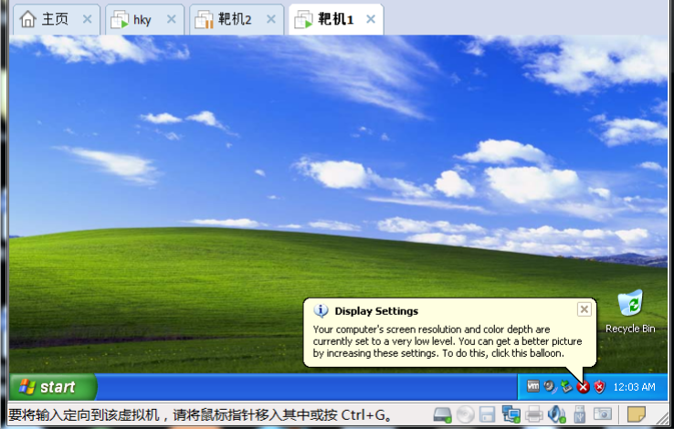Open the yellow message log note icon
Screen dimensions: 674x429
[x=637, y=414]
